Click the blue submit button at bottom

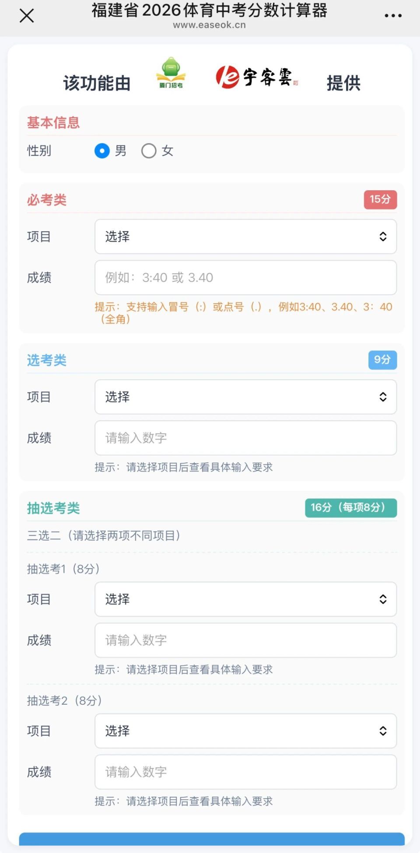[210, 844]
